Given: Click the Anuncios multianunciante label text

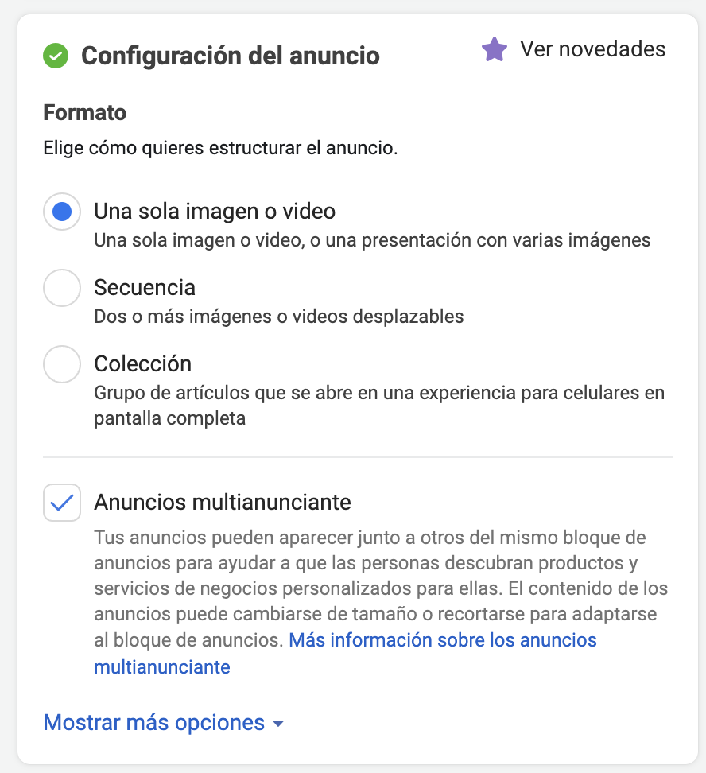Looking at the screenshot, I should [x=223, y=503].
